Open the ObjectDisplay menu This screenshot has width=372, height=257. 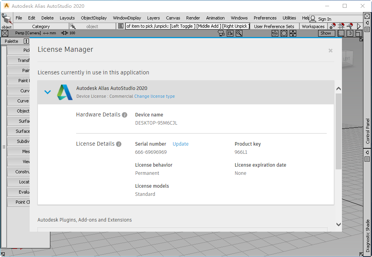tap(94, 18)
